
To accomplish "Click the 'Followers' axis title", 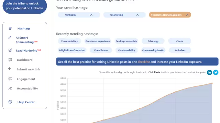I will [x=58, y=105].
